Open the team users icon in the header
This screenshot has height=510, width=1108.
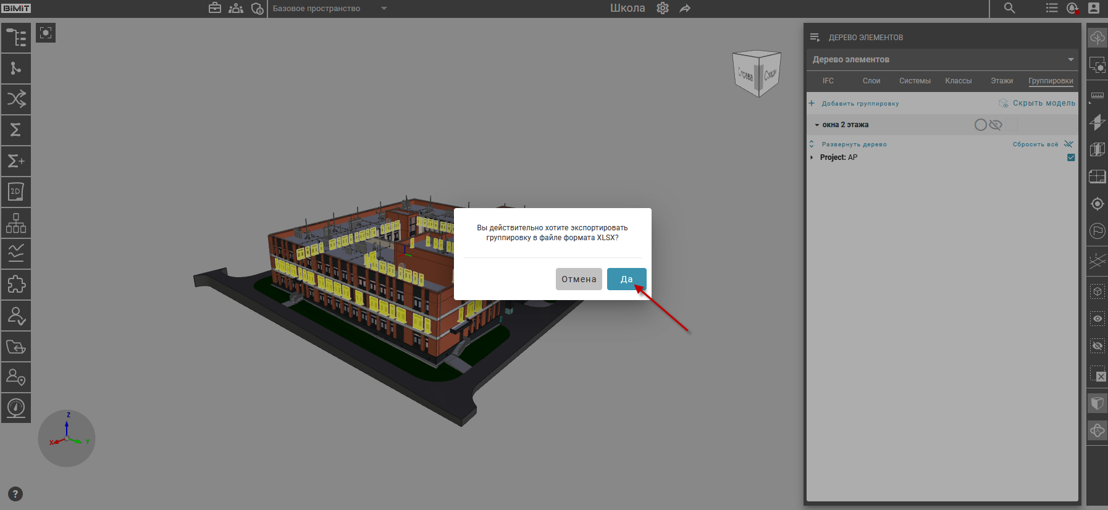[x=236, y=8]
